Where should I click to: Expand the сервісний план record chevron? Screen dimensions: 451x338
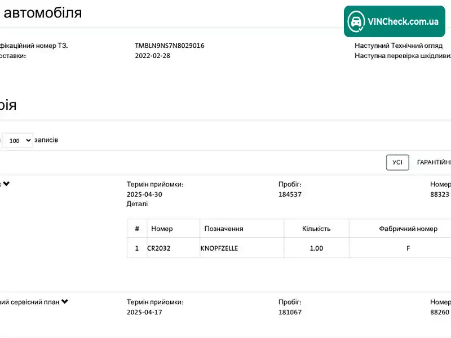[x=64, y=301]
